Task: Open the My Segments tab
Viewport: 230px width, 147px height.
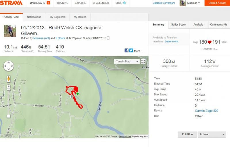Action: pyautogui.click(x=57, y=17)
